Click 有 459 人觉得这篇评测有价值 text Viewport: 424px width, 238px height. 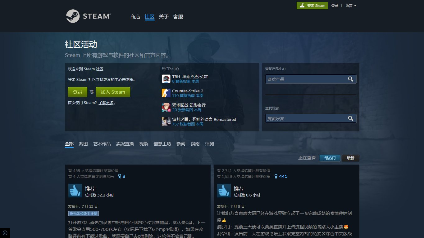[93, 171]
